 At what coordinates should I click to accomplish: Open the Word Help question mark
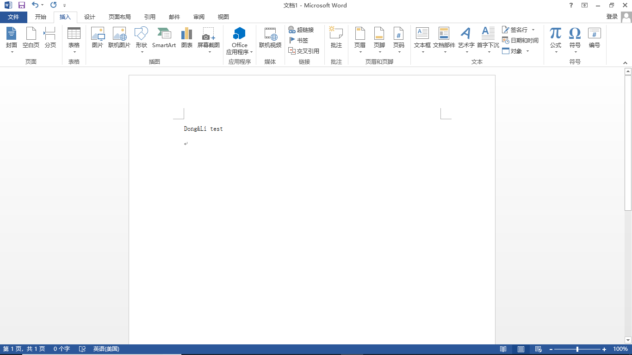(571, 5)
